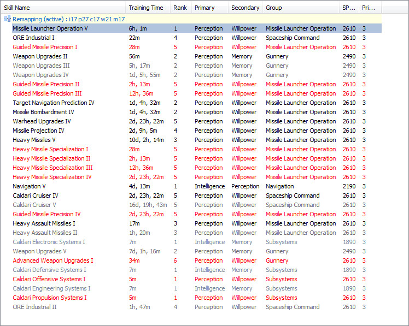Click rank 6 in Advanced Weapon Upgrades row
This screenshot has height=326, width=409.
click(x=176, y=261)
